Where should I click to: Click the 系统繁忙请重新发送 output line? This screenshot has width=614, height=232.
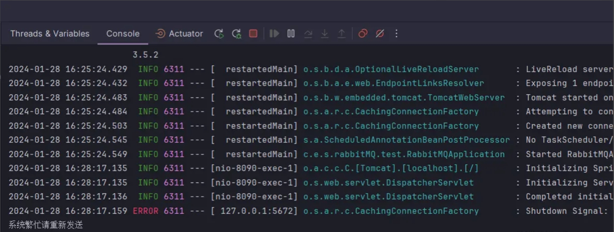click(46, 225)
